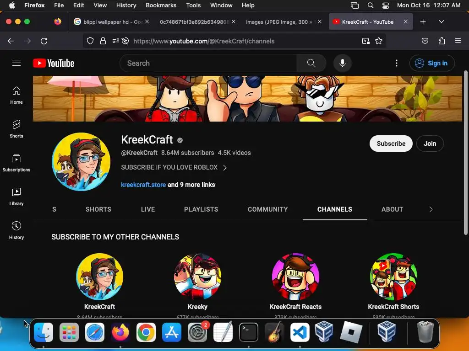This screenshot has width=469, height=351.
Task: Click the YouTube Search input field
Action: tap(208, 63)
